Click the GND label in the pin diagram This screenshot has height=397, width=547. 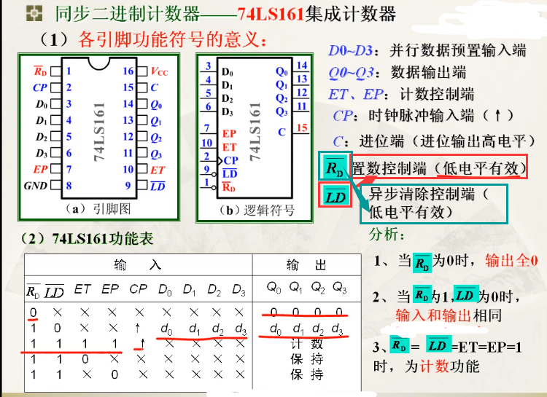(35, 186)
